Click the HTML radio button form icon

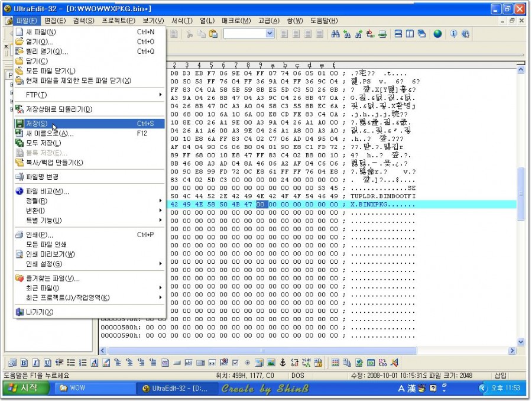[247, 363]
